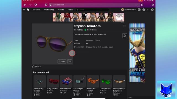This screenshot has width=177, height=99.
Task: Click the Robux balance icon
Action: [144, 10]
